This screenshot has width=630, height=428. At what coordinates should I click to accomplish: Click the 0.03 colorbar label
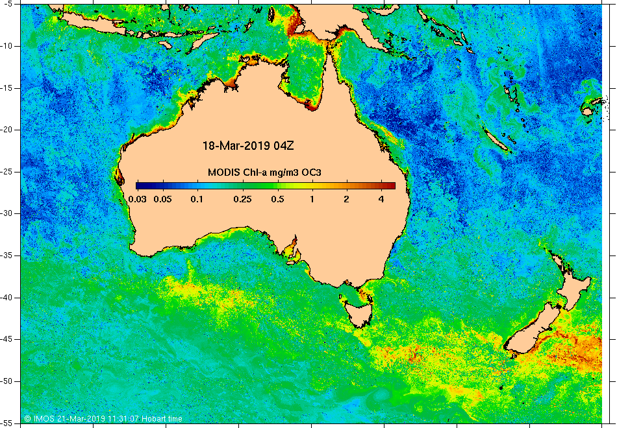(x=137, y=199)
